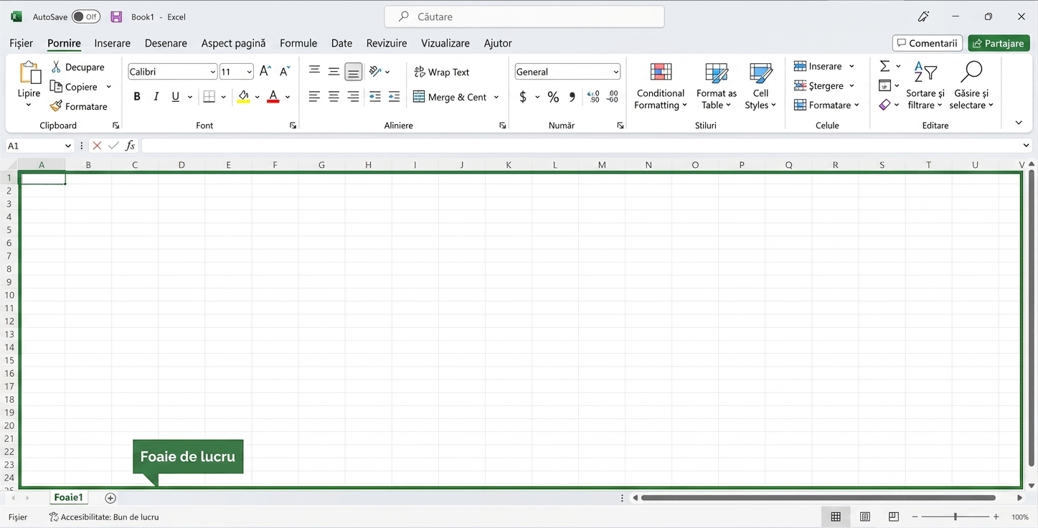Image resolution: width=1038 pixels, height=528 pixels.
Task: Click the Borders grid icon
Action: tap(209, 97)
